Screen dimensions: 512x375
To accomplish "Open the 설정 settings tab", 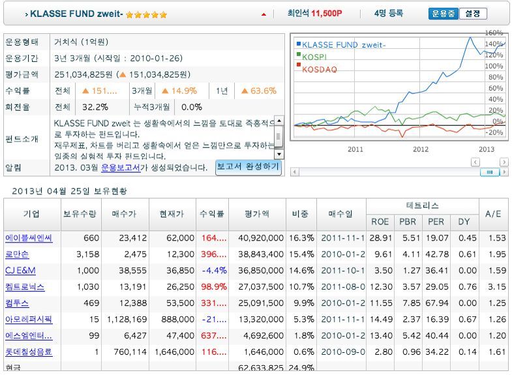I will pos(473,14).
